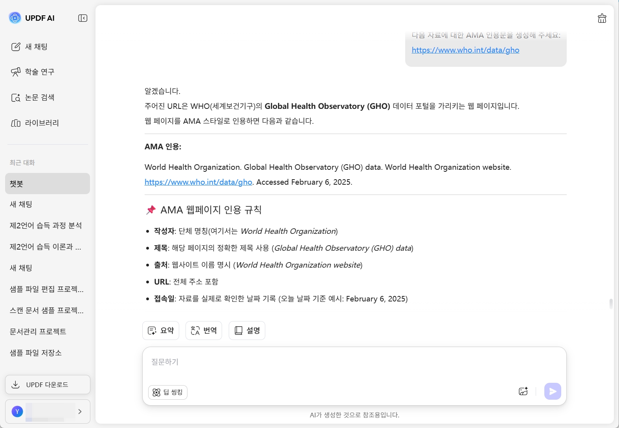Screen dimensions: 619x428
Task: Click the 번역 translate button
Action: pyautogui.click(x=204, y=331)
